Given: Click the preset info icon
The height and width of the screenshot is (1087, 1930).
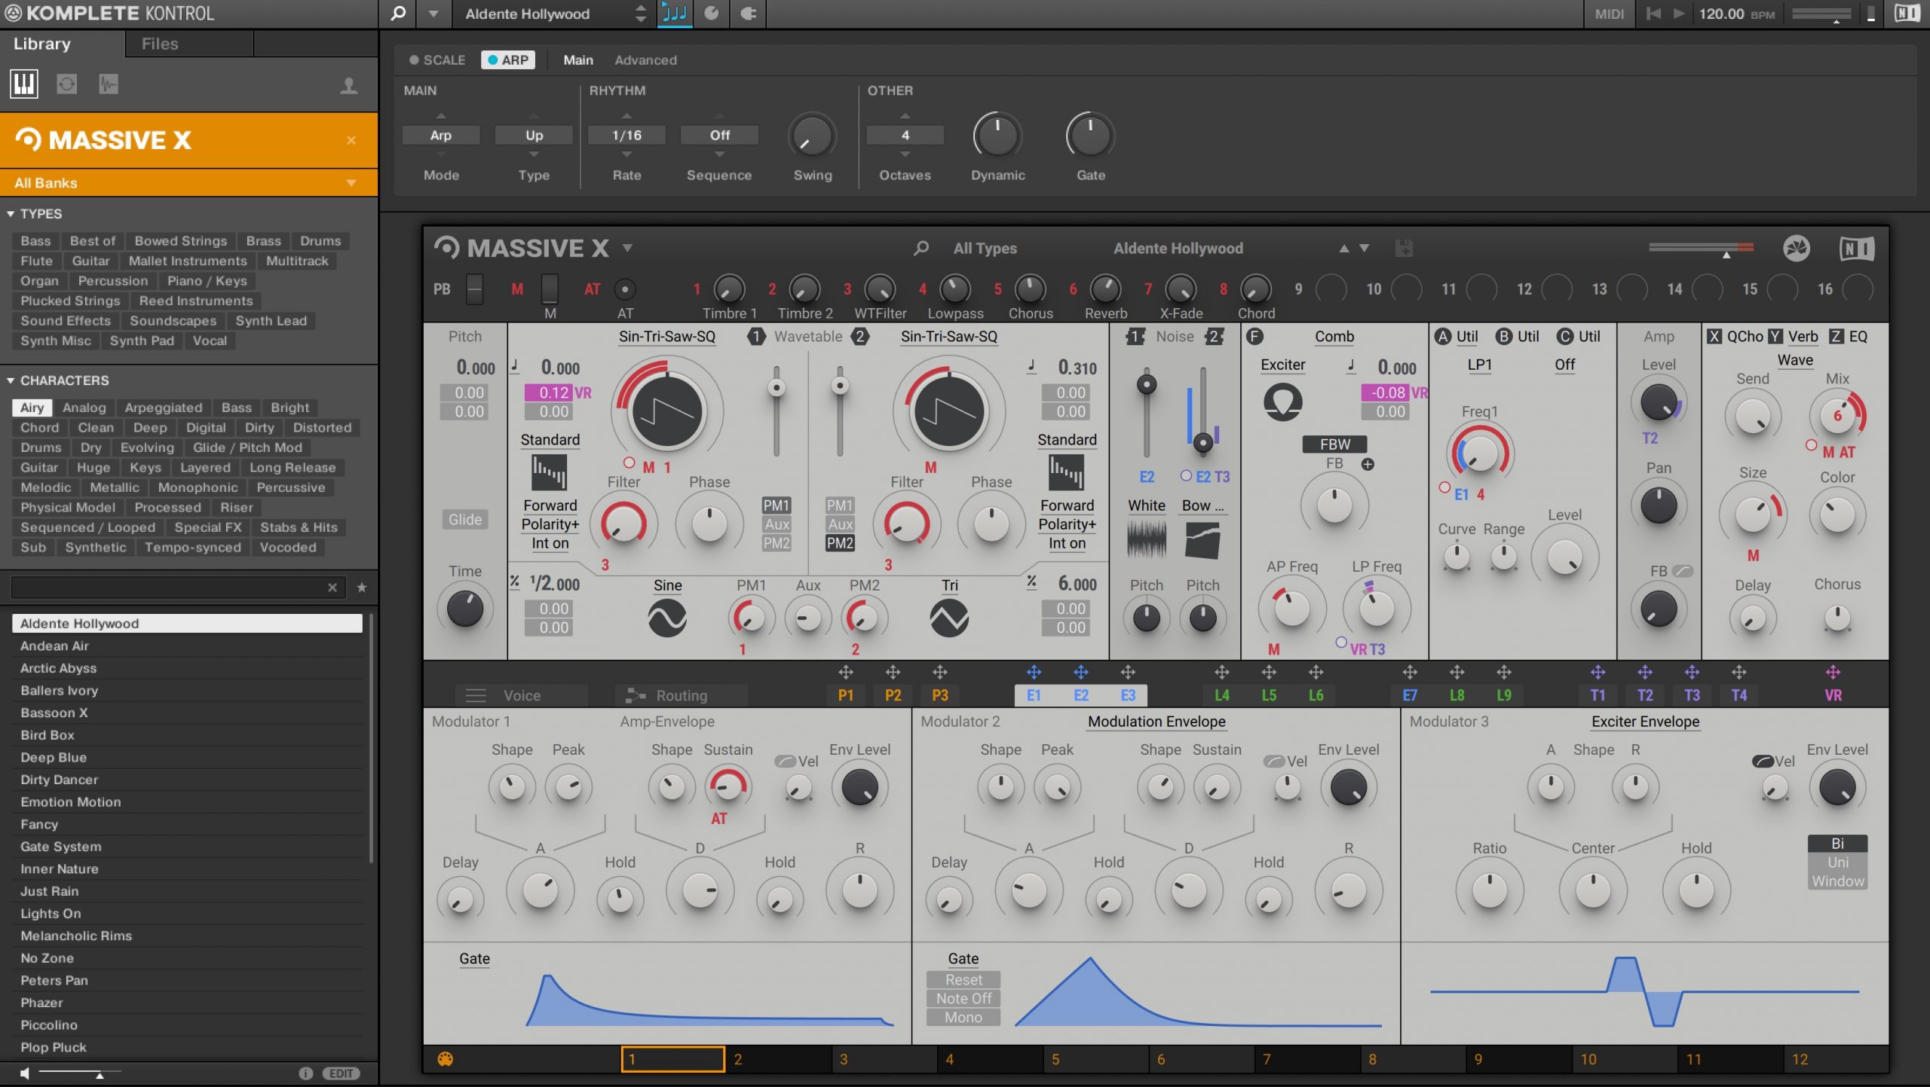Looking at the screenshot, I should 305,1073.
